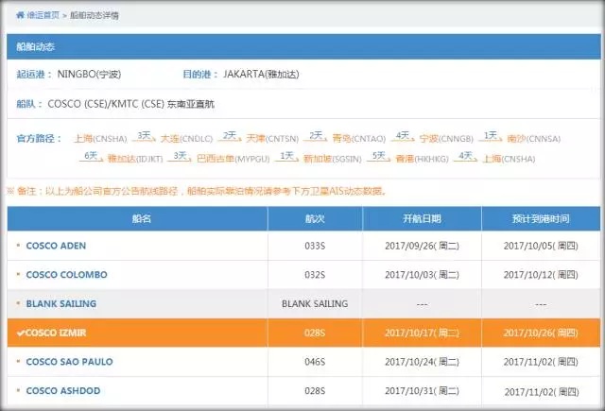Click departure date 2017/10/31(周二)
The image size is (605, 411).
[423, 390]
